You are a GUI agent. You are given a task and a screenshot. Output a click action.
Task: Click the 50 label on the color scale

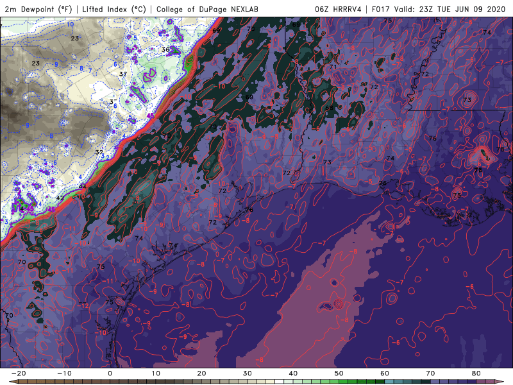[x=339, y=373]
